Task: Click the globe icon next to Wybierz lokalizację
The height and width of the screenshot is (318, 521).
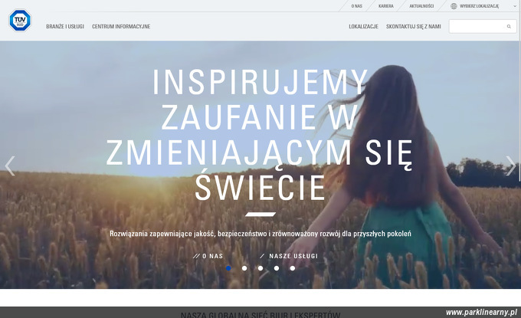Action: [454, 6]
